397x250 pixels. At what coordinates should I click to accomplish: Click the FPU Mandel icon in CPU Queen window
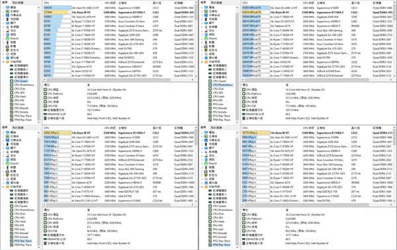pos(12,108)
